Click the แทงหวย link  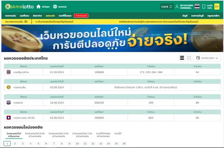click(x=62, y=7)
